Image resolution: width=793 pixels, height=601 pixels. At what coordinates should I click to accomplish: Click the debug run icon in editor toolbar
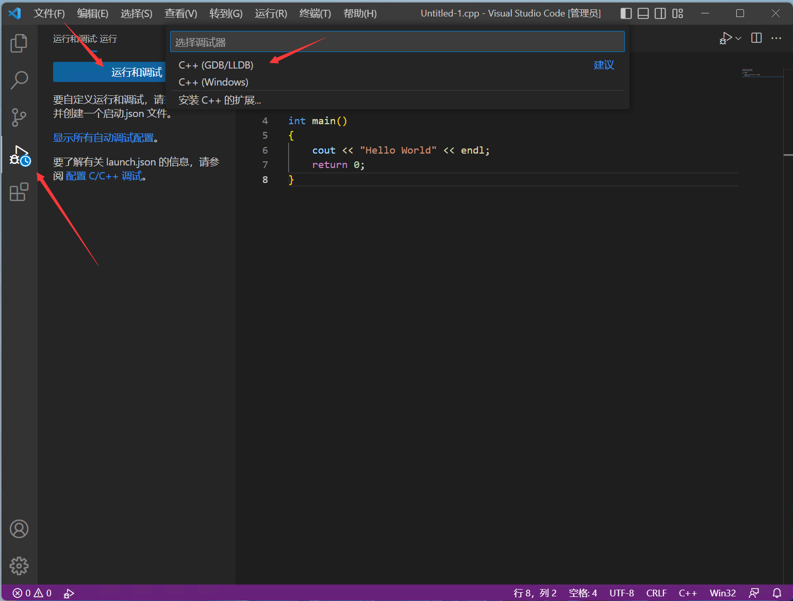click(726, 38)
